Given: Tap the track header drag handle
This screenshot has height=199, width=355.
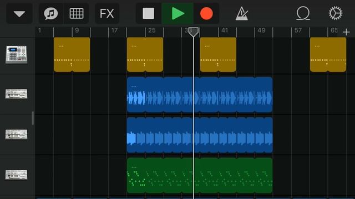Looking at the screenshot, I should coord(33,118).
